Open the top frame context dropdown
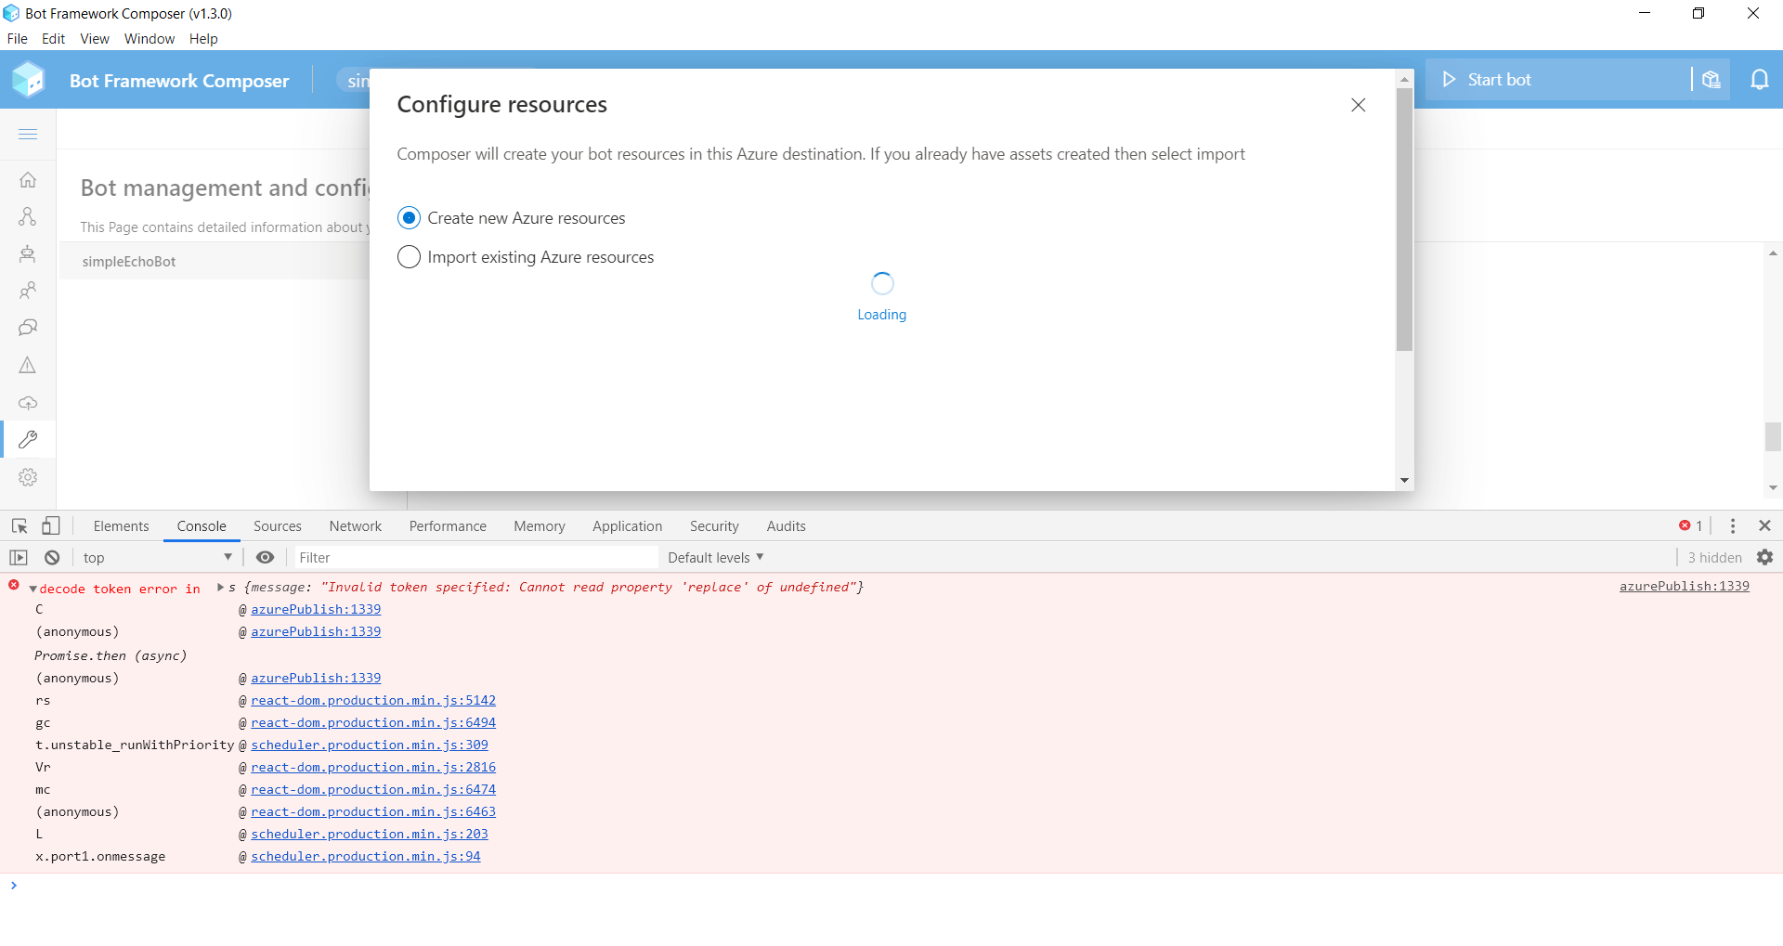 156,557
